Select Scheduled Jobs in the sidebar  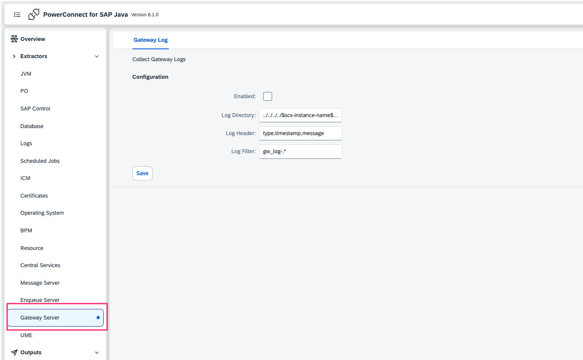40,161
